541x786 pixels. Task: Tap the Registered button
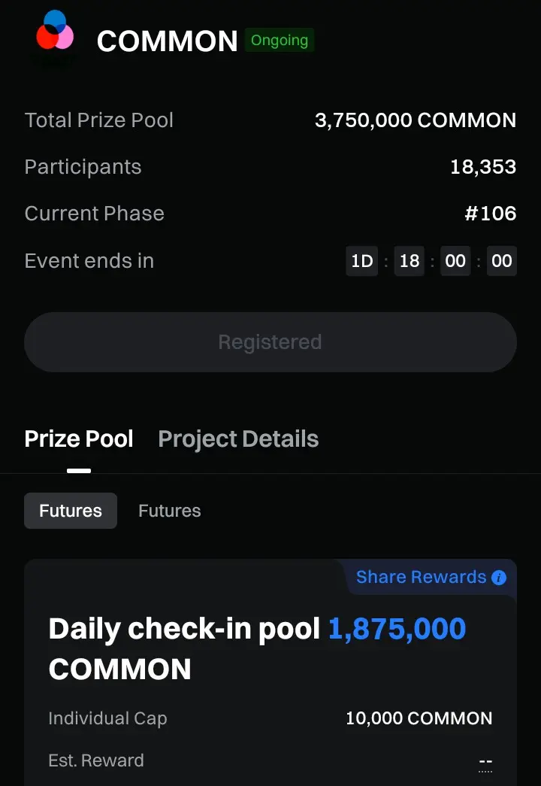(x=270, y=342)
